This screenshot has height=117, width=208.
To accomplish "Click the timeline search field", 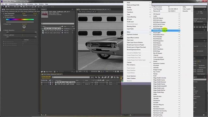I will (71, 77).
